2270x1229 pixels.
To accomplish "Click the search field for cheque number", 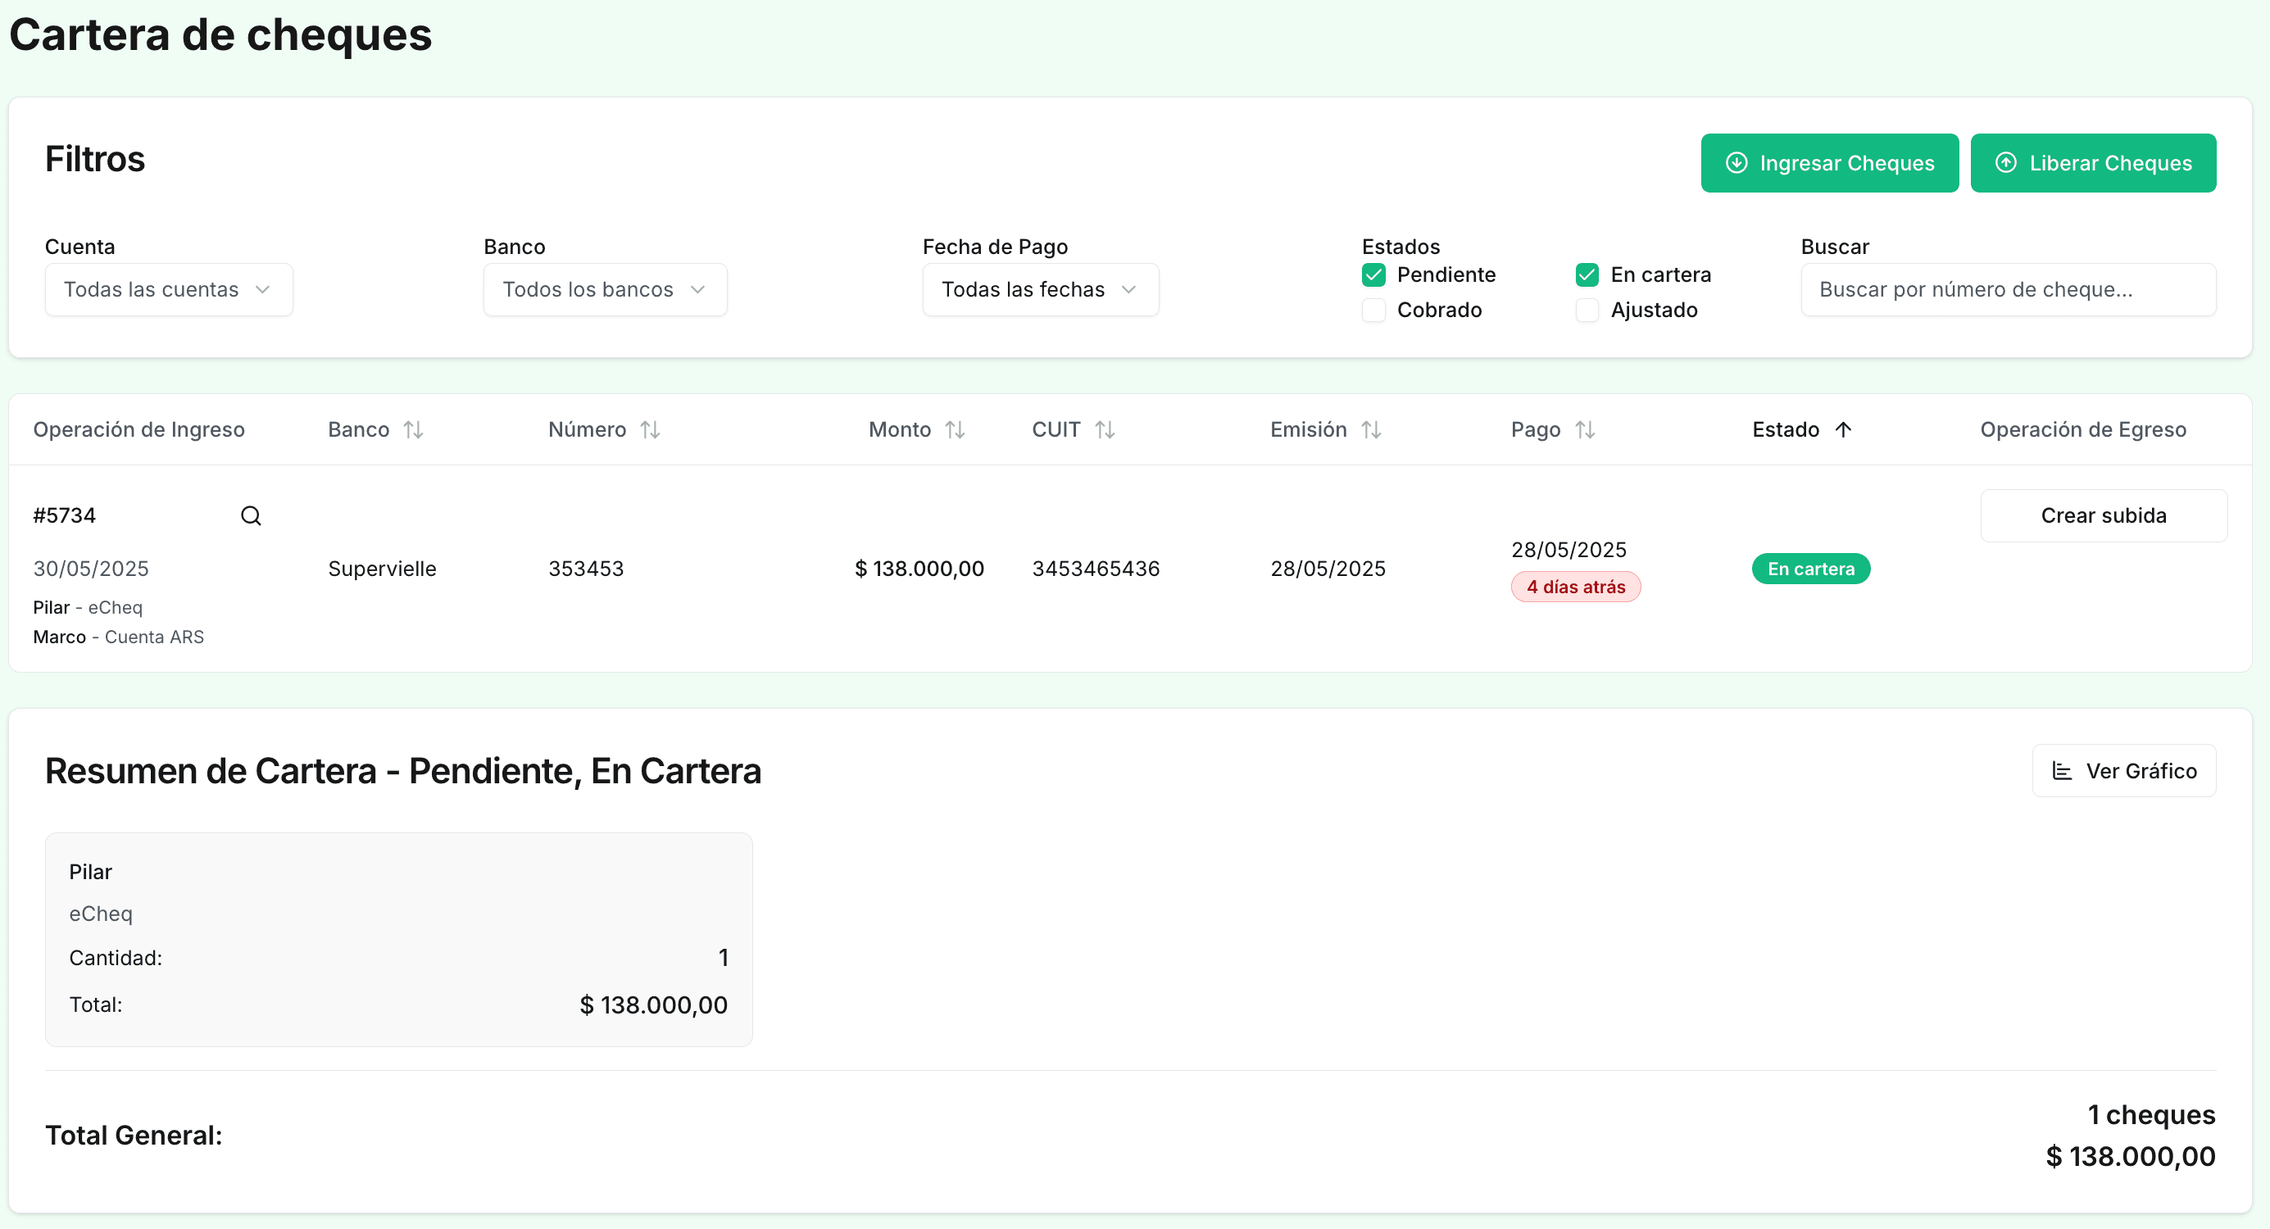I will (2009, 289).
